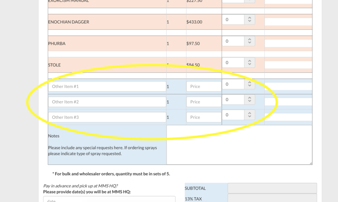The width and height of the screenshot is (338, 202).
Task: Focus the Phurba quantity number box
Action: [x=233, y=41]
